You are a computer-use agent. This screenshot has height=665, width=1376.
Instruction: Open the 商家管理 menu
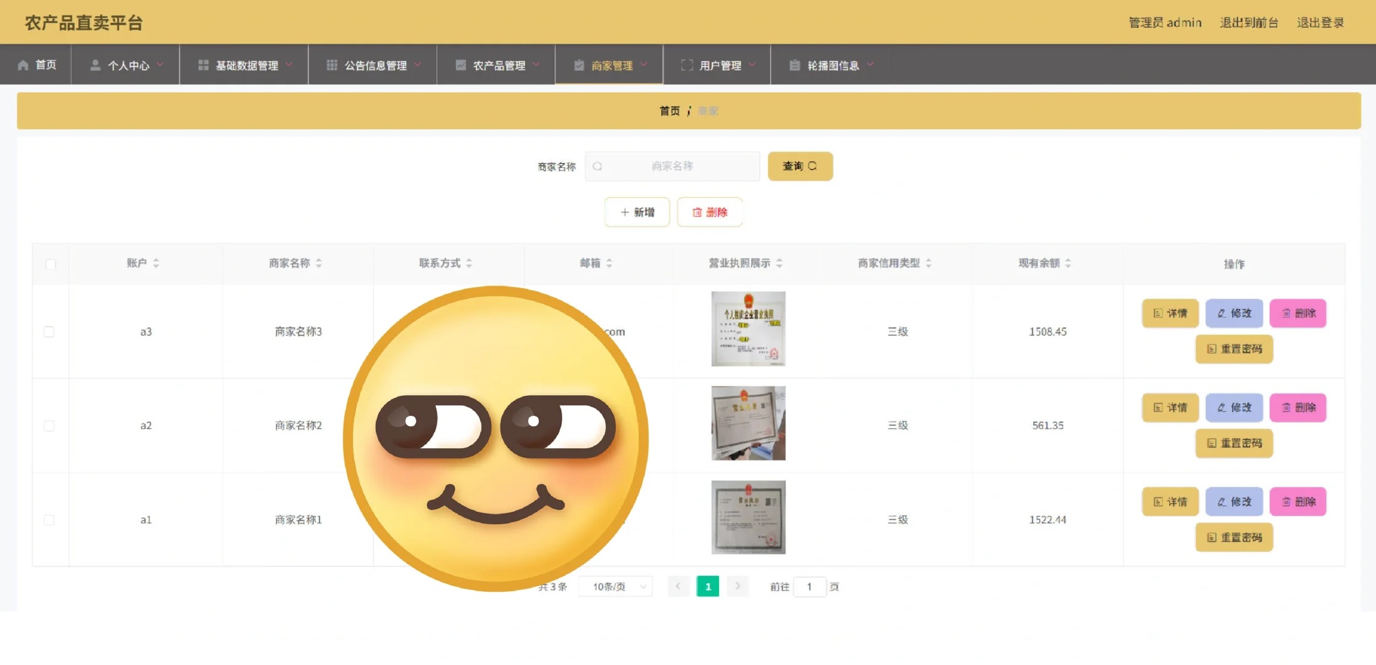point(611,65)
